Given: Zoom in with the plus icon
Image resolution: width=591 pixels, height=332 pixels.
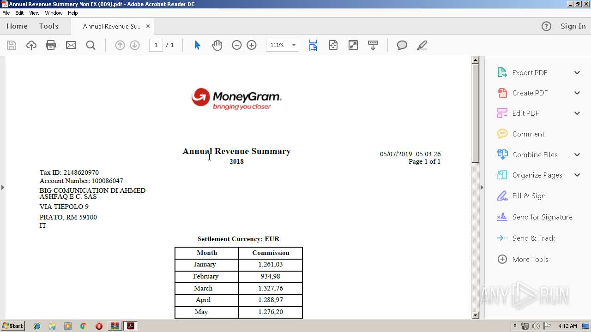Looking at the screenshot, I should pyautogui.click(x=252, y=45).
